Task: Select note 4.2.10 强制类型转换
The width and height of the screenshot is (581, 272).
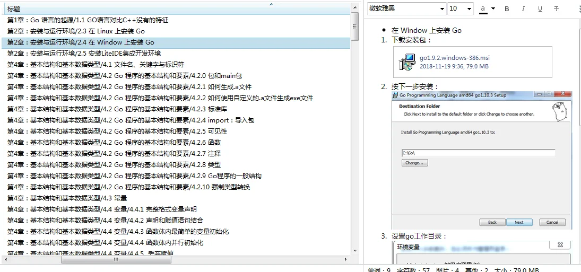Action: click(177, 187)
